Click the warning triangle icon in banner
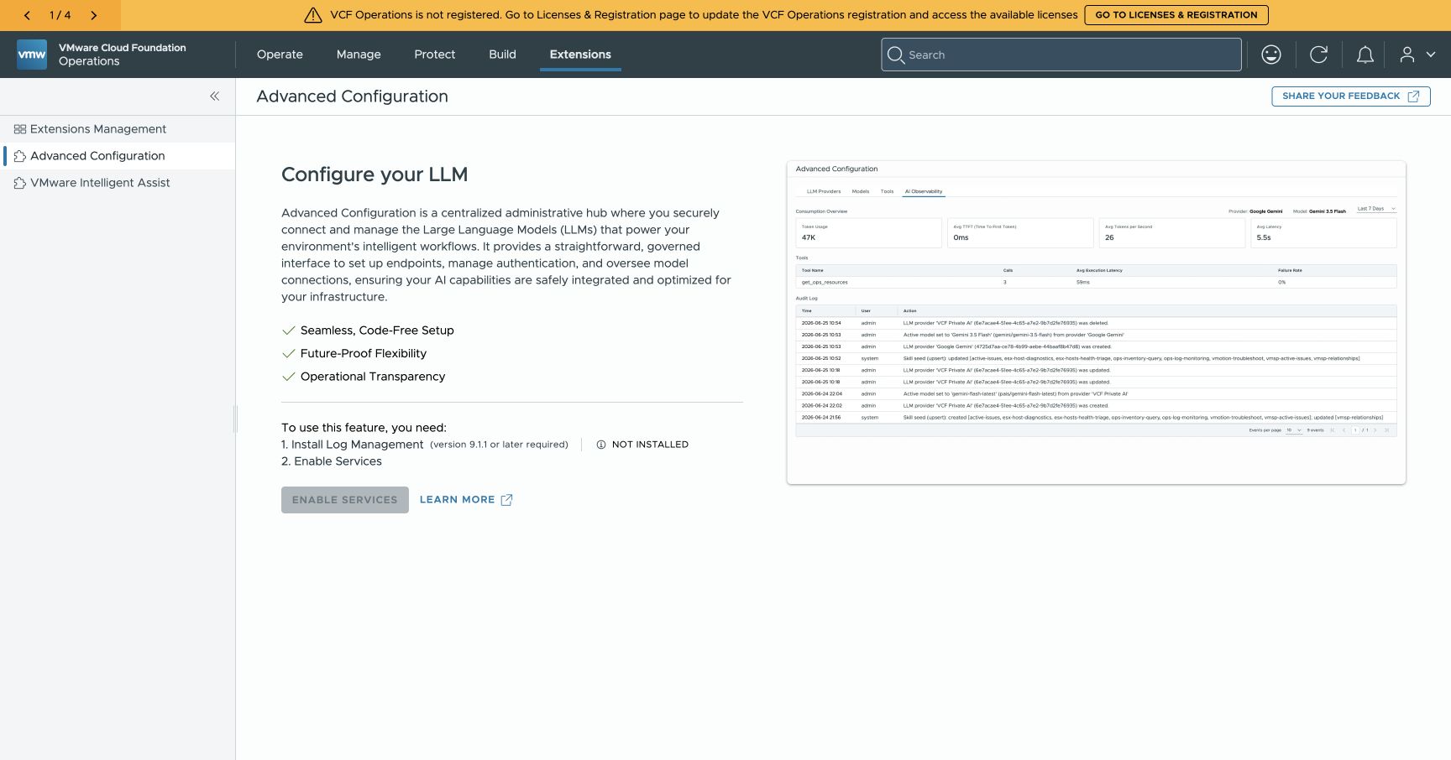This screenshot has height=760, width=1451. click(x=313, y=15)
